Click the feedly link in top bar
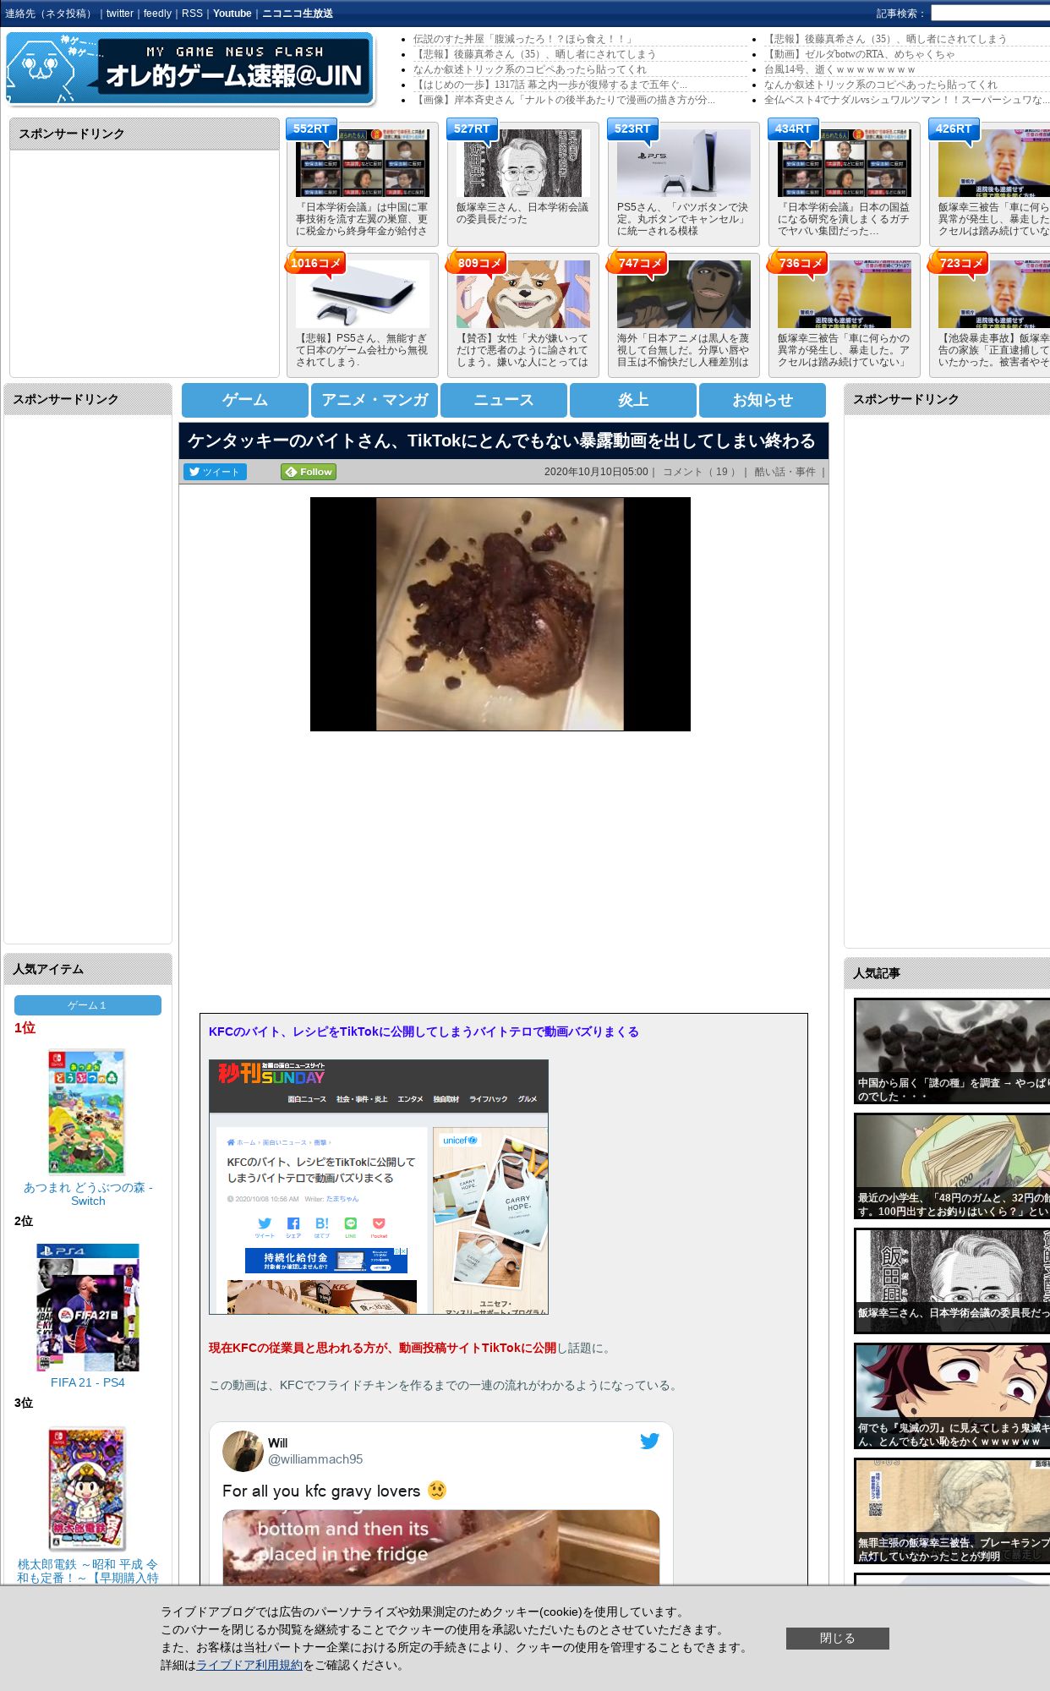The width and height of the screenshot is (1050, 1691). (x=157, y=14)
